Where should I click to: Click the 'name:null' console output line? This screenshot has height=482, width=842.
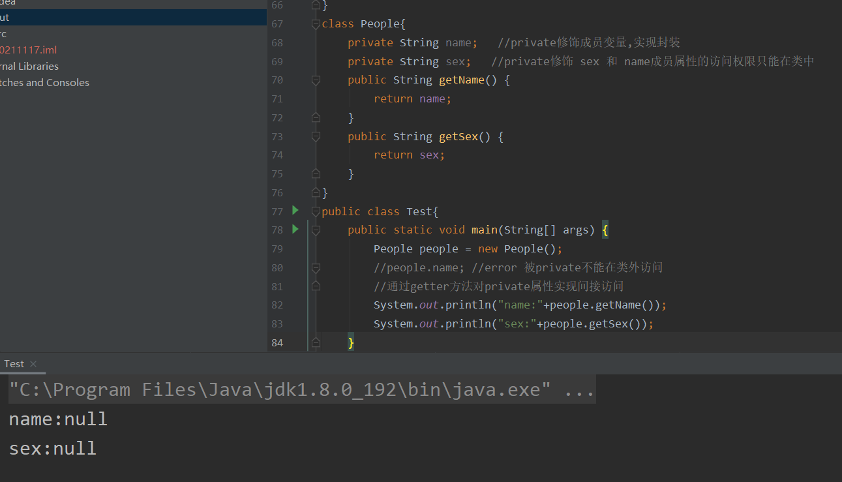tap(58, 419)
